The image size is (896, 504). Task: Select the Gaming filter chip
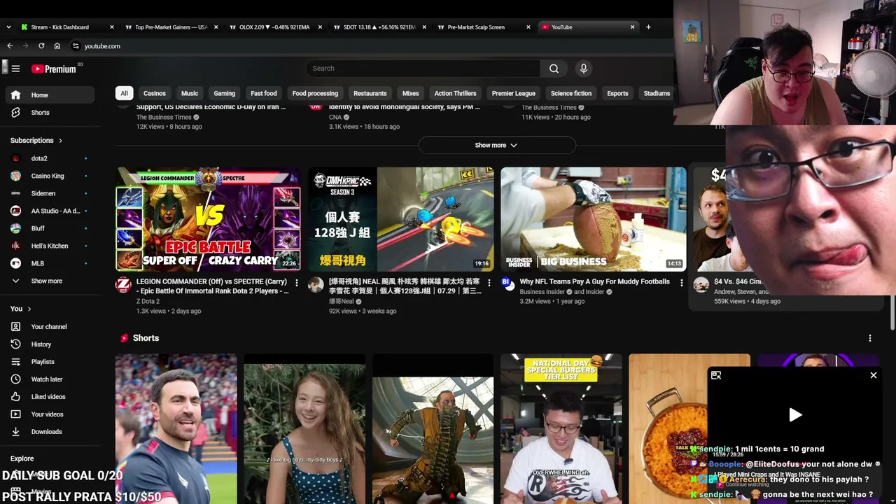224,93
